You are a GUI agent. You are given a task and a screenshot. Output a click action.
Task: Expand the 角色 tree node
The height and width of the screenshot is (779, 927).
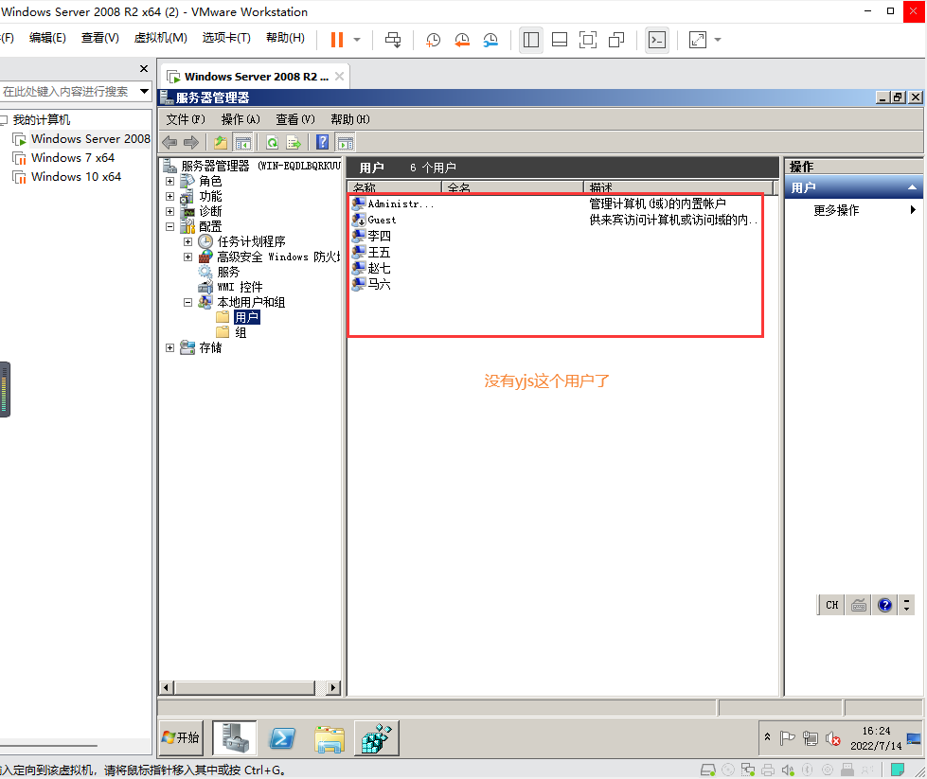pos(170,181)
